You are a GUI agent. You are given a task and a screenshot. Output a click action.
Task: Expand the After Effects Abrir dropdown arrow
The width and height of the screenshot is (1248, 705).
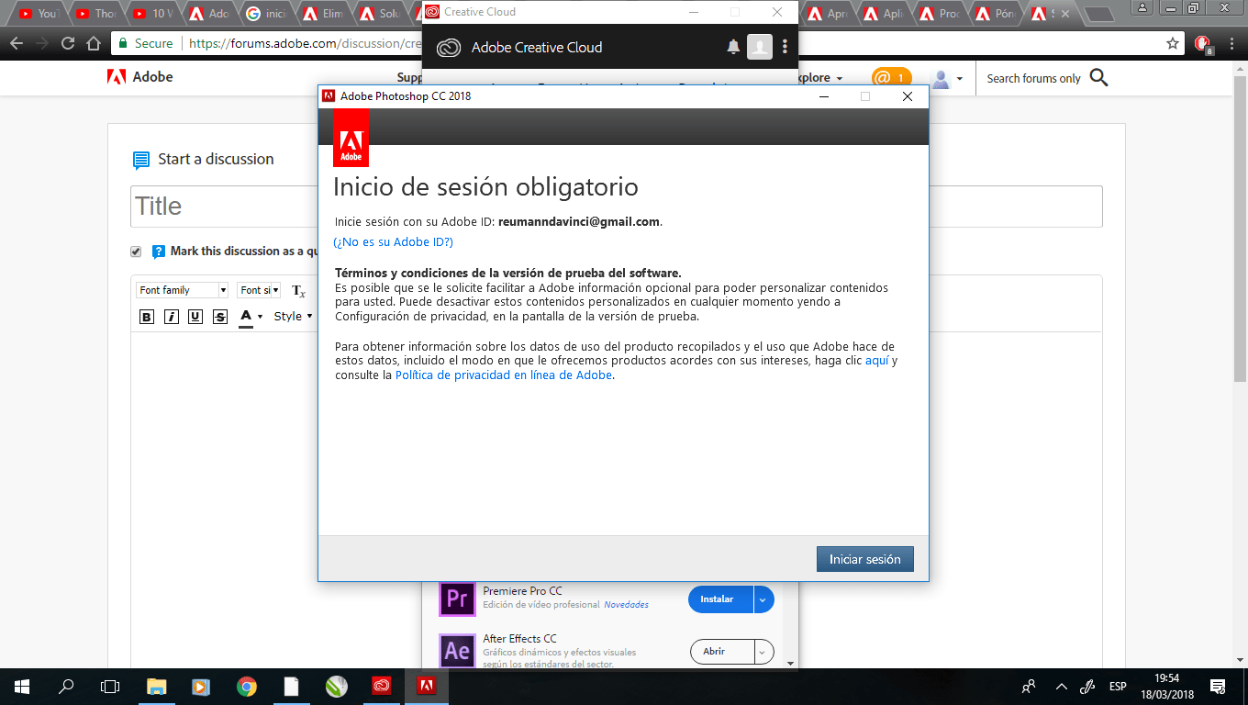[x=763, y=652]
